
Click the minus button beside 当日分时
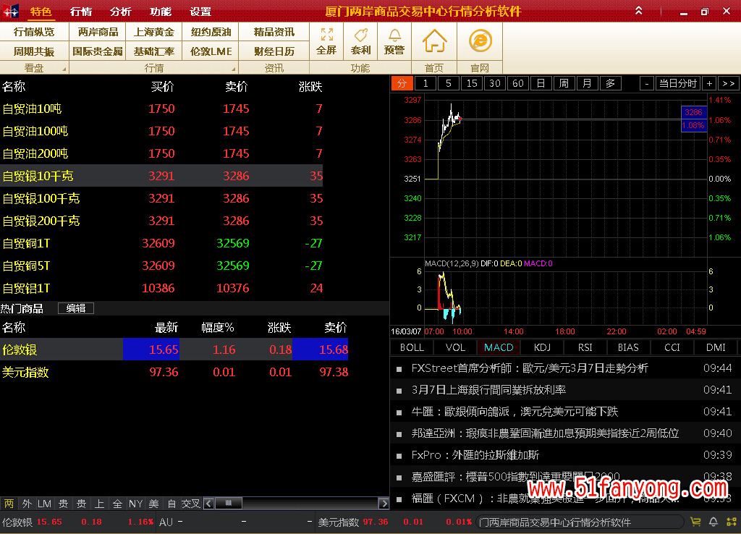[647, 84]
